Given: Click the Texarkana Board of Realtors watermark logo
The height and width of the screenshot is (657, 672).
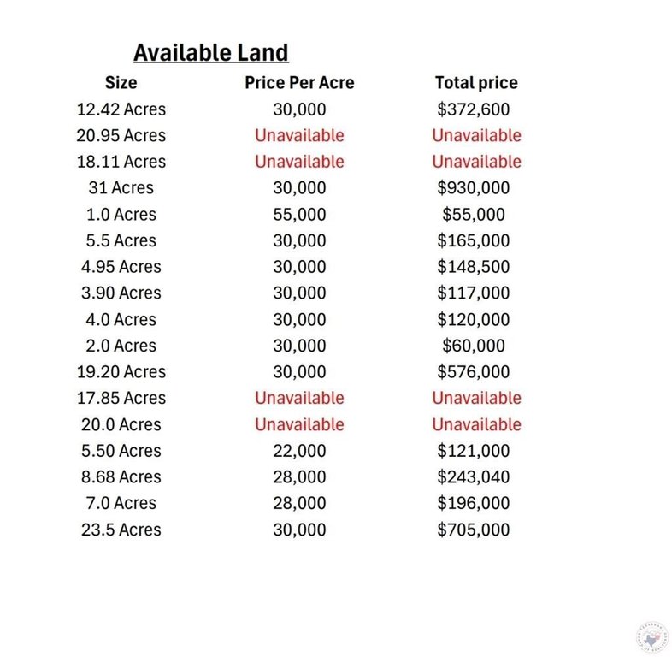Looking at the screenshot, I should point(651,637).
